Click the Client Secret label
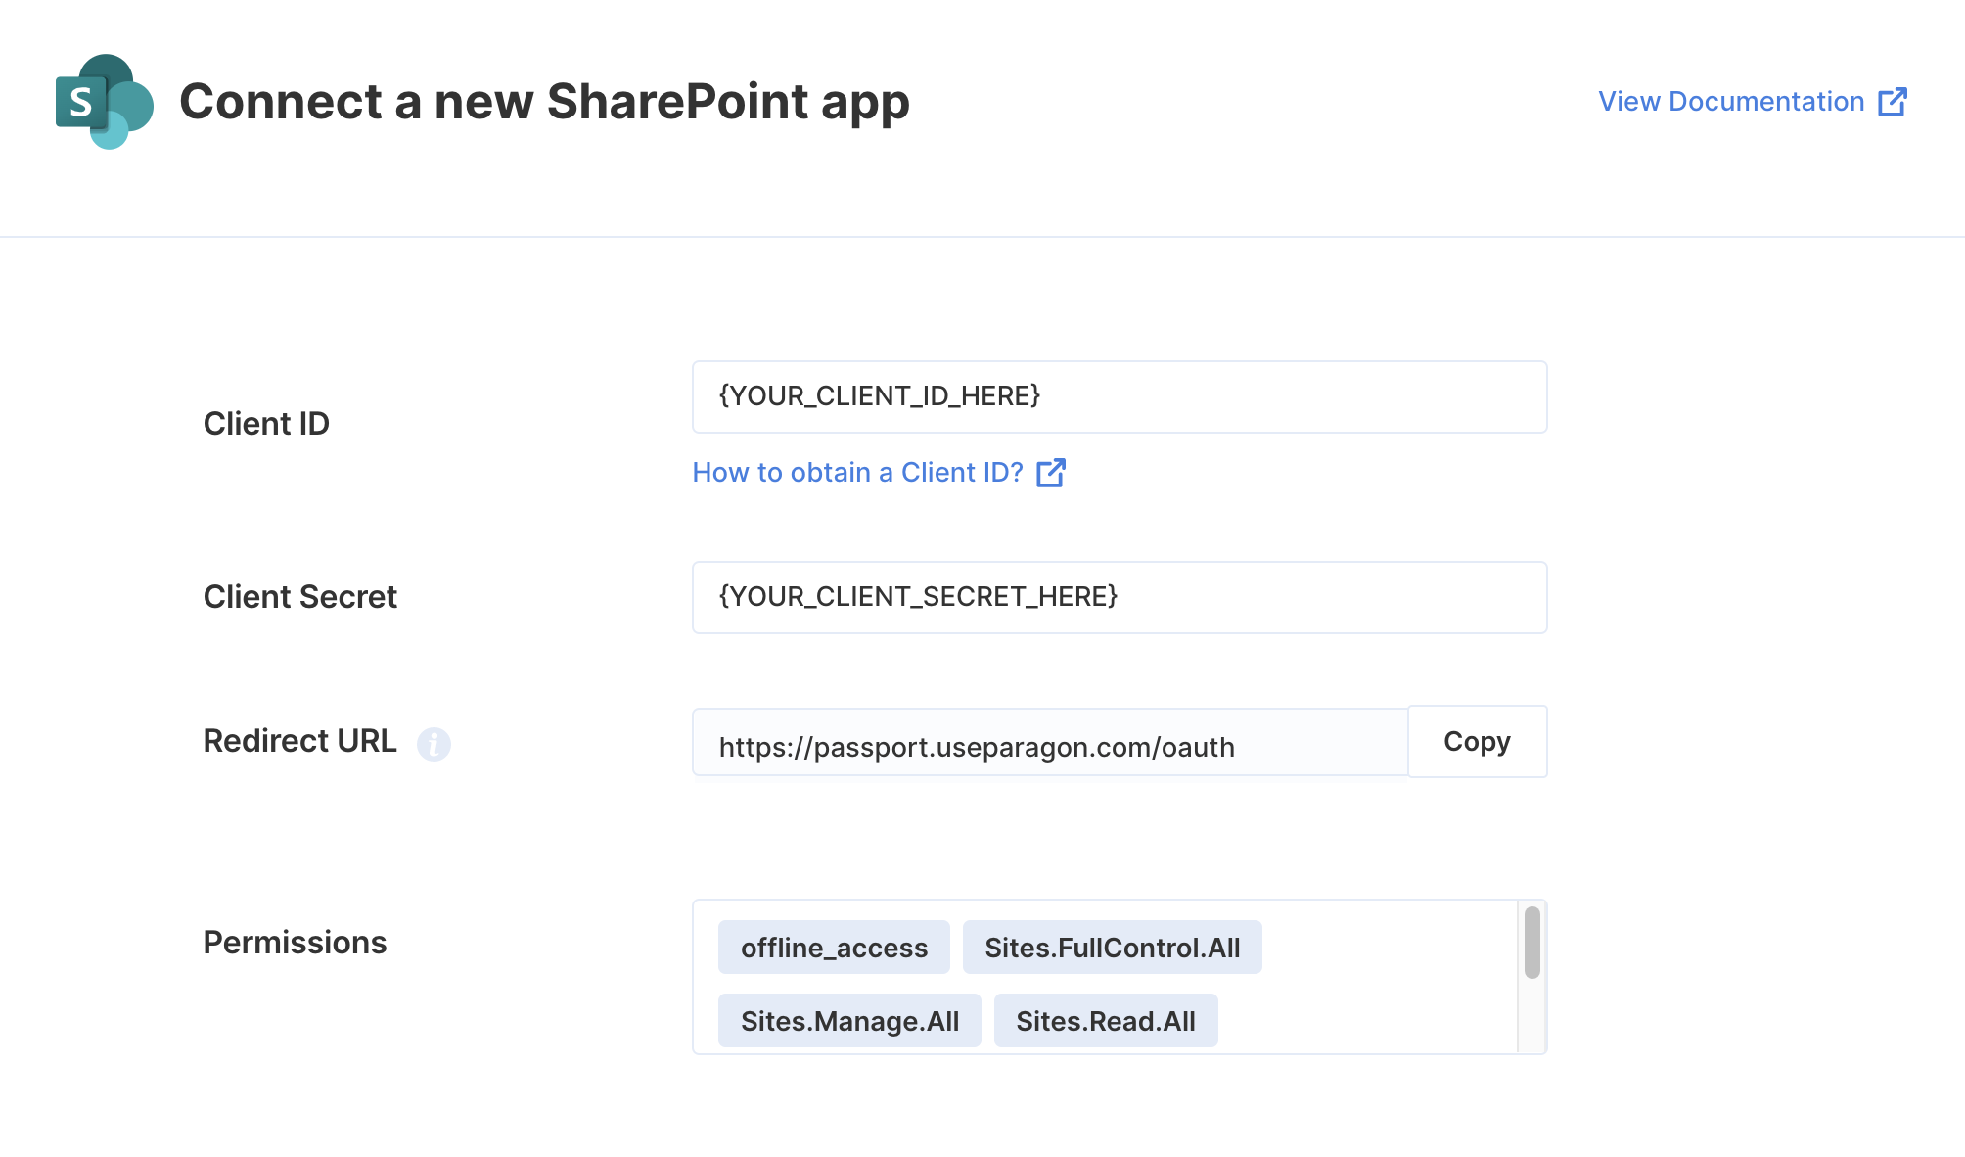This screenshot has width=1965, height=1157. pos(299,597)
